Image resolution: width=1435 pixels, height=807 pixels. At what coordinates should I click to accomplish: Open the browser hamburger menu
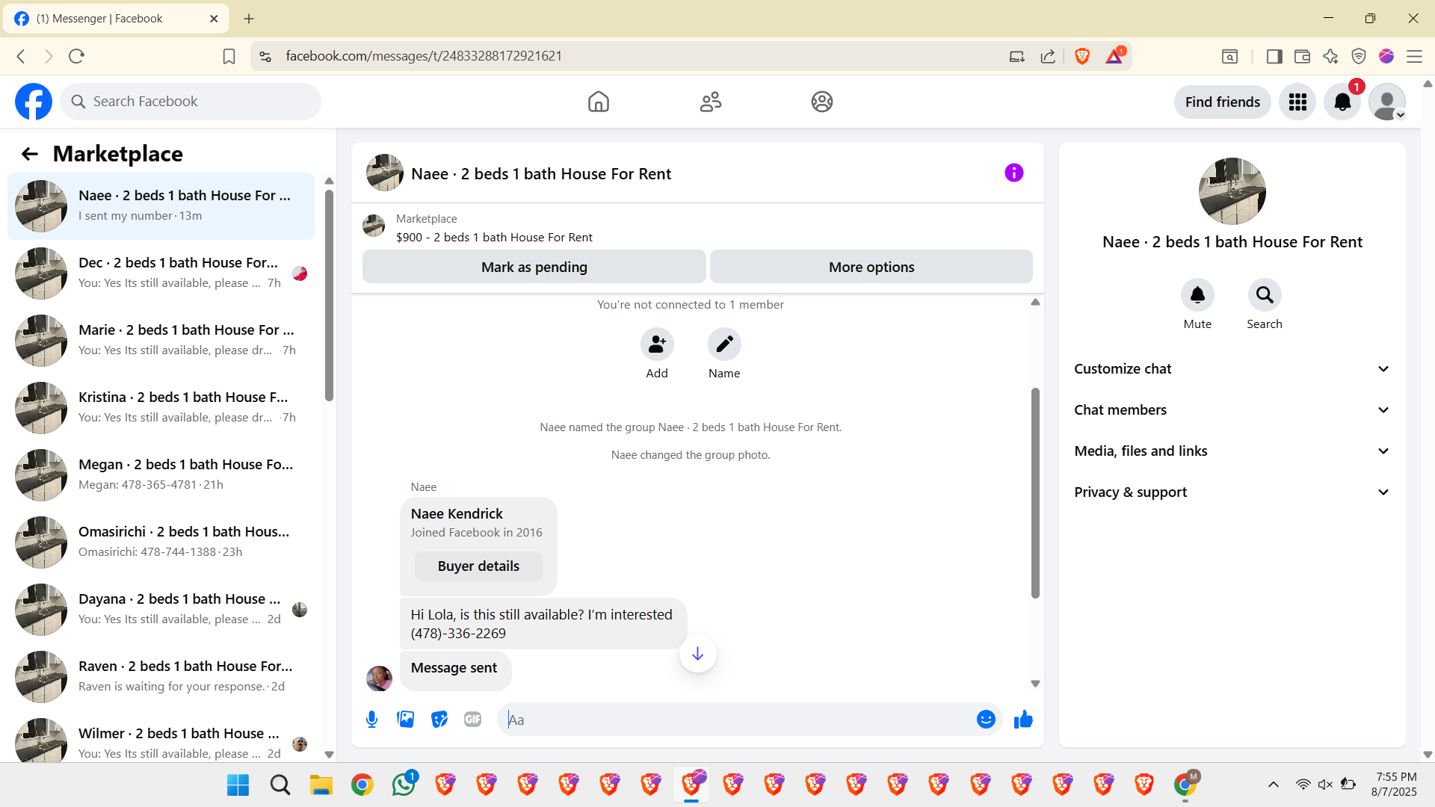click(x=1414, y=56)
